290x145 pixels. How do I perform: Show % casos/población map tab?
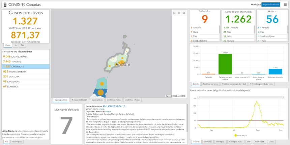[79, 100]
